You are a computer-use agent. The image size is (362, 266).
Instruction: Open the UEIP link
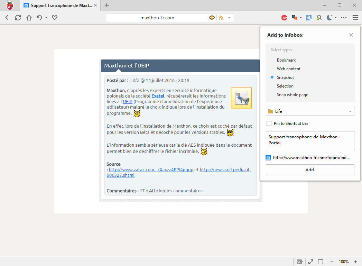128,102
